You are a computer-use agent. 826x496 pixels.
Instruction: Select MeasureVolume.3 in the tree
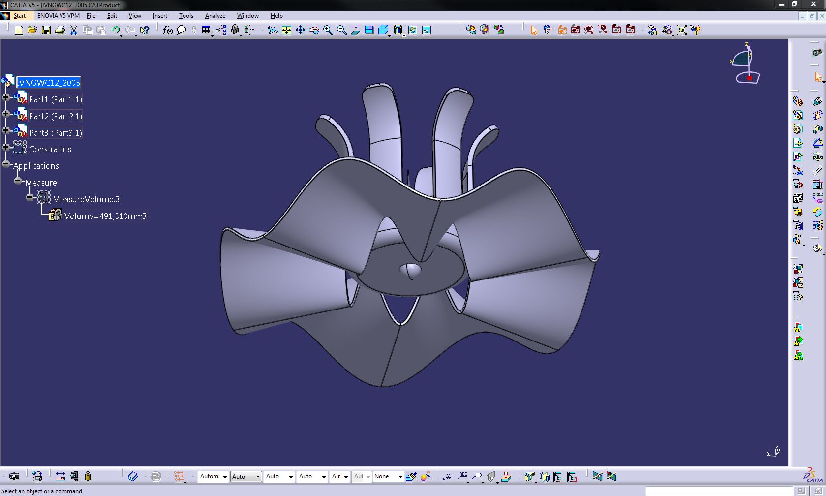(86, 199)
